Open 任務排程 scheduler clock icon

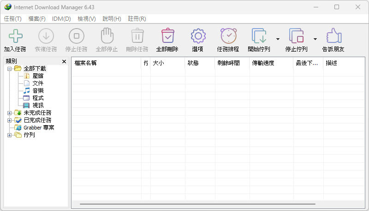pos(228,36)
